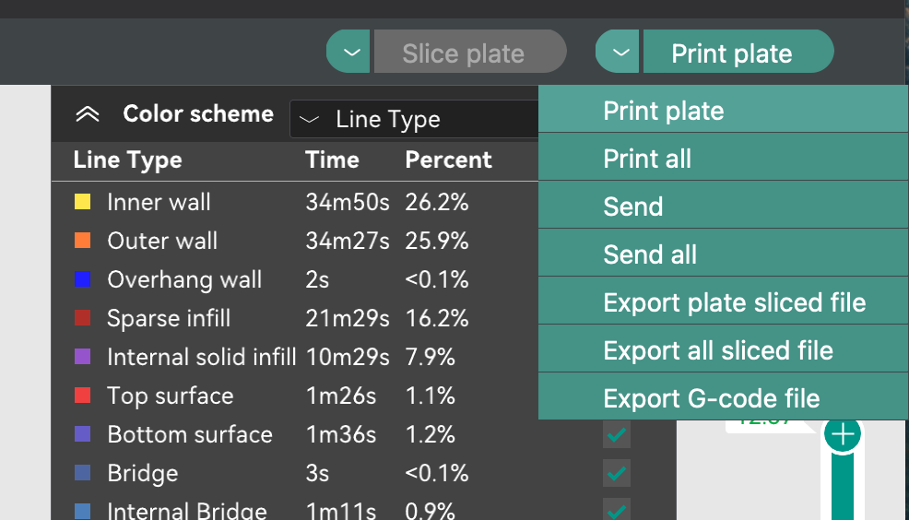Click the dark red Sparse infill square
909x520 pixels.
point(82,318)
